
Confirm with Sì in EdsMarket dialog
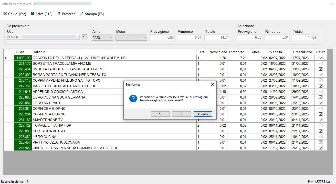[160, 114]
